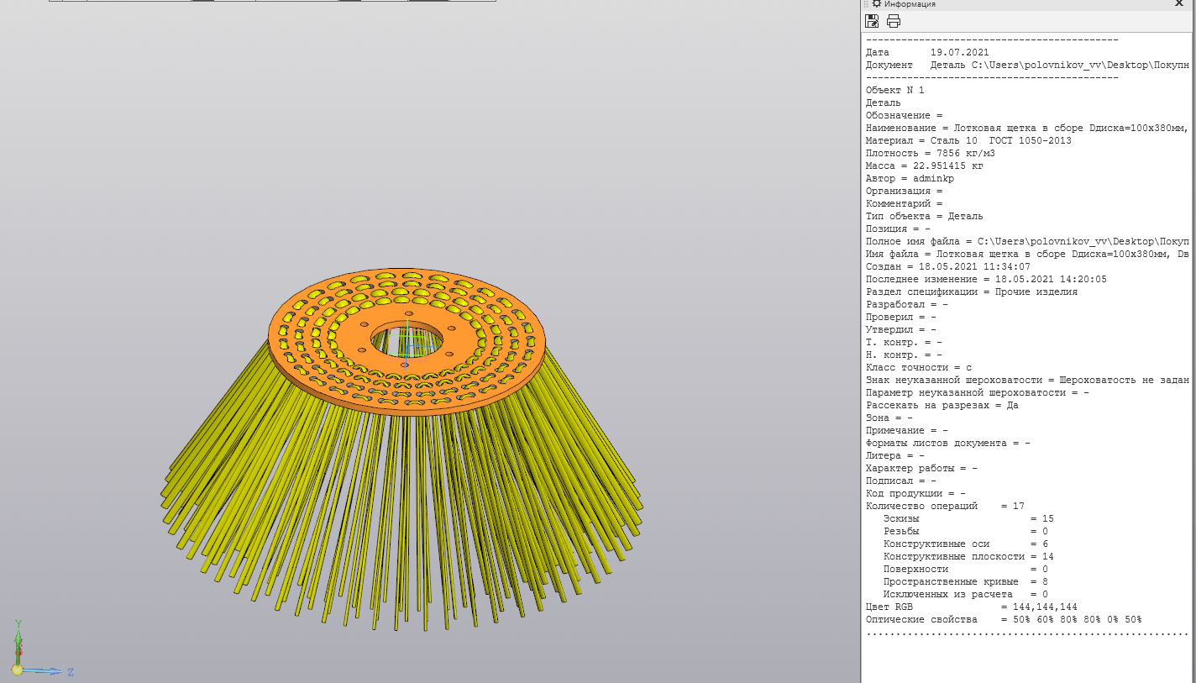Click the dotted drag grip of Информация panel
The width and height of the screenshot is (1196, 683).
click(866, 4)
